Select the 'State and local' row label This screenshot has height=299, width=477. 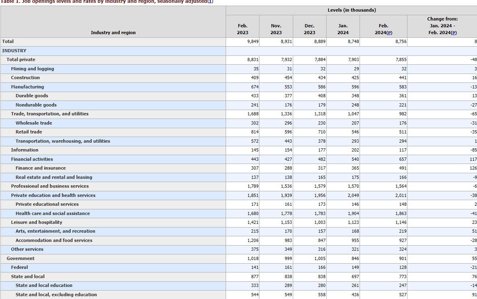[28, 276]
